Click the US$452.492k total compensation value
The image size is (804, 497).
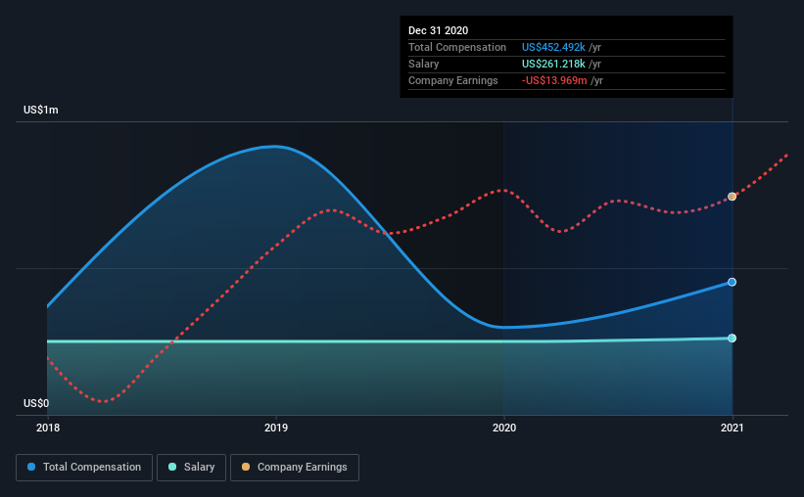[x=553, y=47]
